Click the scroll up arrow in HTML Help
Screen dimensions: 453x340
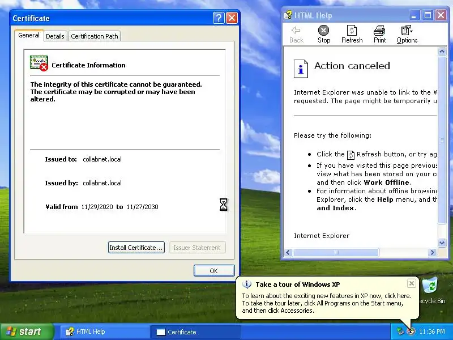(x=442, y=52)
